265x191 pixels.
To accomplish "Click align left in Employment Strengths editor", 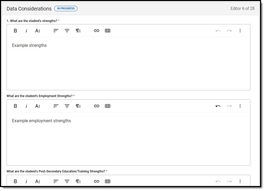I will pos(56,106).
